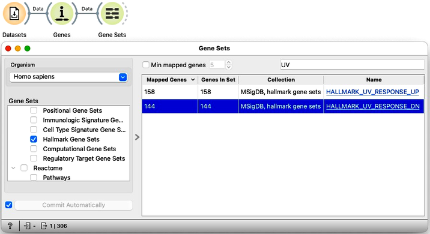Check Immunologic Signature Gene Sets
The image size is (430, 234).
(x=34, y=120)
